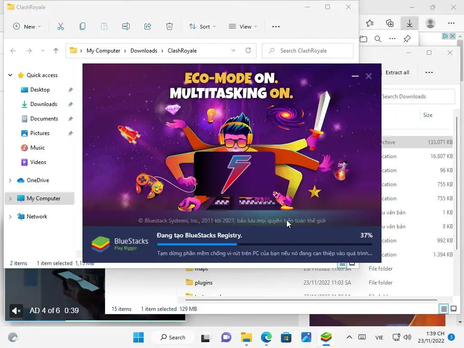The image size is (464, 348).
Task: Click the BlueStacks installation progress bar
Action: [265, 244]
